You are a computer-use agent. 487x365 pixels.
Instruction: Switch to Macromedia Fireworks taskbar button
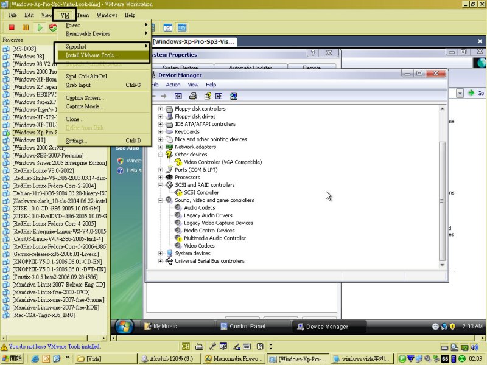[x=234, y=359]
